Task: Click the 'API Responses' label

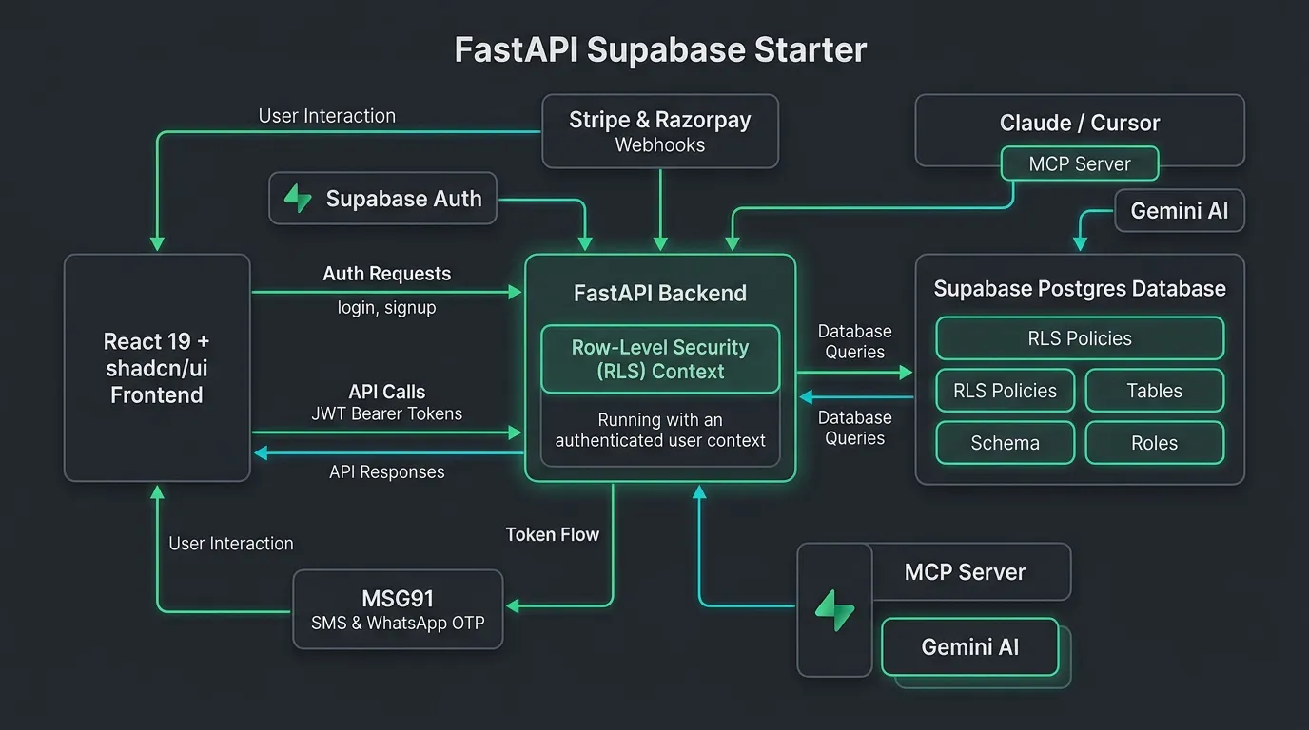Action: pos(387,471)
